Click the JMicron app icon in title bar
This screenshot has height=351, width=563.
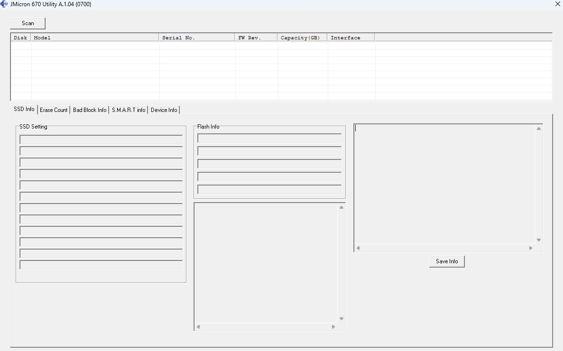pyautogui.click(x=4, y=4)
